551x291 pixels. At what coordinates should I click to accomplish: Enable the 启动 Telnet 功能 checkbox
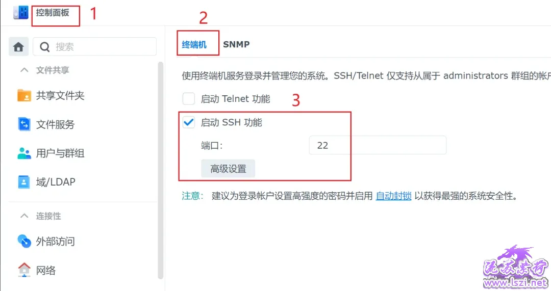[x=189, y=99]
